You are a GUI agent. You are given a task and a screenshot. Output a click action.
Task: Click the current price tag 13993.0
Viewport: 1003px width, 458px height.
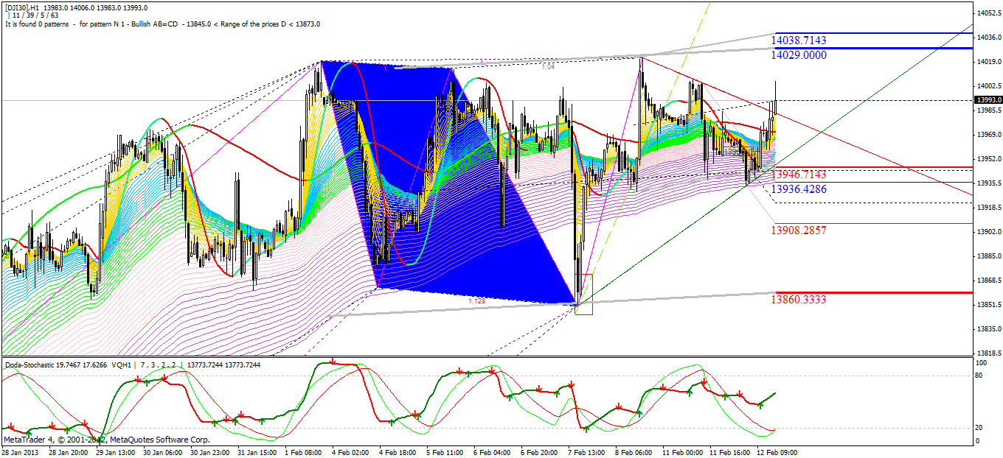(x=988, y=100)
